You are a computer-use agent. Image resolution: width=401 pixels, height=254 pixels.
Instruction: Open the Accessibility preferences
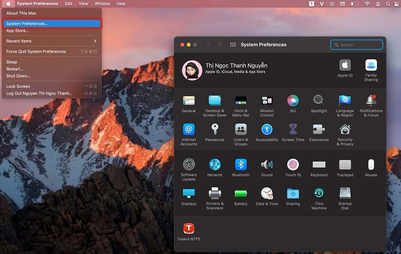(267, 132)
